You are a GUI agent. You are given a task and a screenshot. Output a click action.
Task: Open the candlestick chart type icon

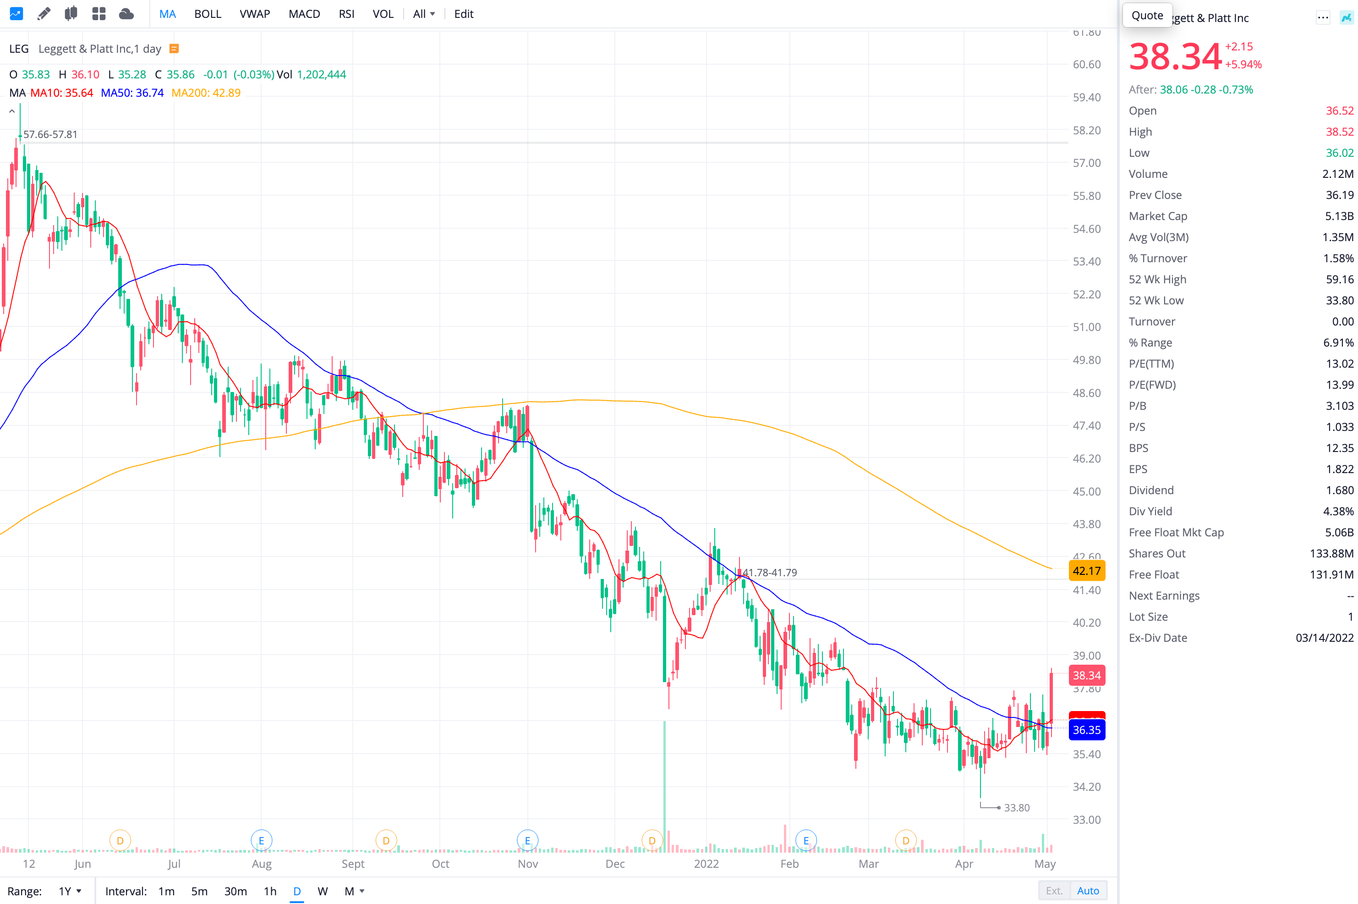71,14
